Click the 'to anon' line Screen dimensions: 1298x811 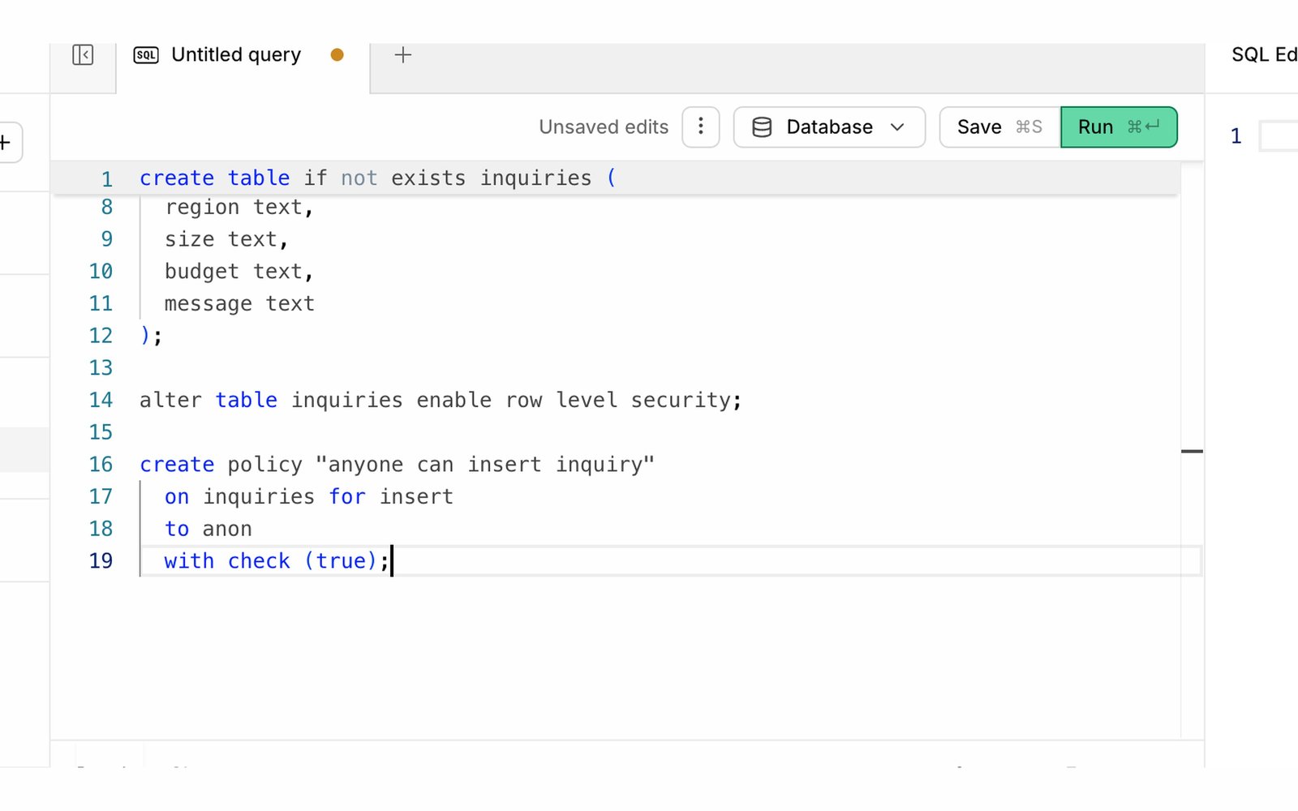tap(208, 529)
